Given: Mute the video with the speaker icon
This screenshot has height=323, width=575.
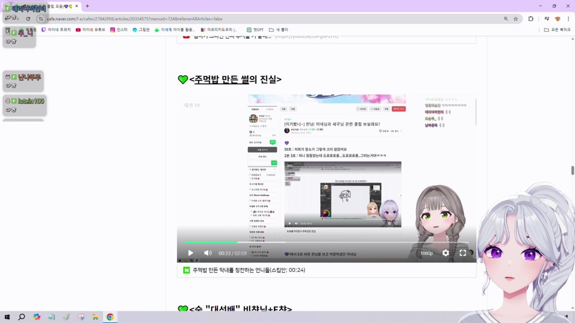Looking at the screenshot, I should 208,253.
